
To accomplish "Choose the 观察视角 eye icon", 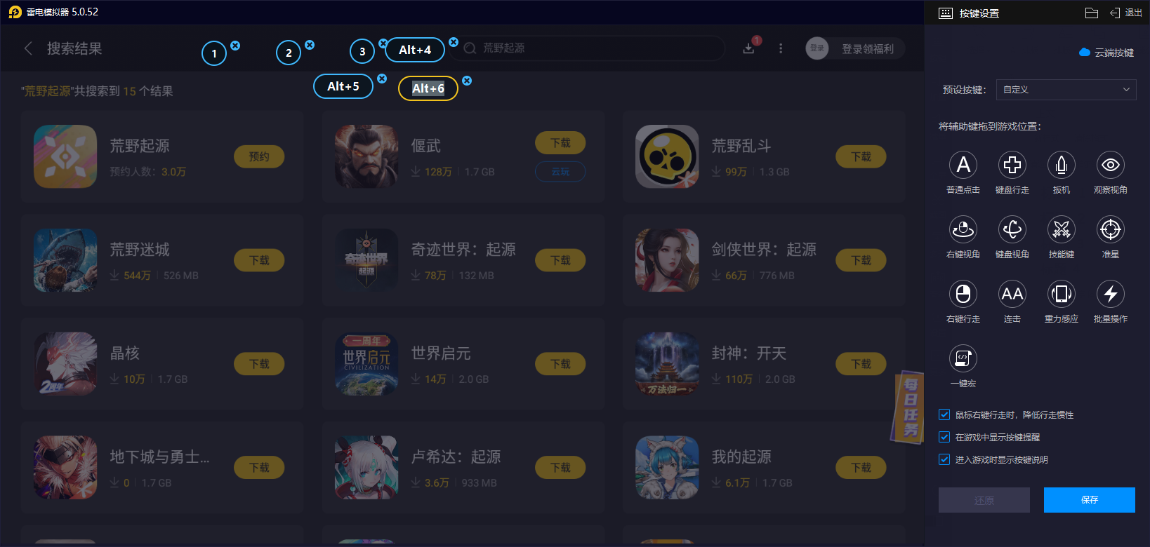I will (1111, 165).
